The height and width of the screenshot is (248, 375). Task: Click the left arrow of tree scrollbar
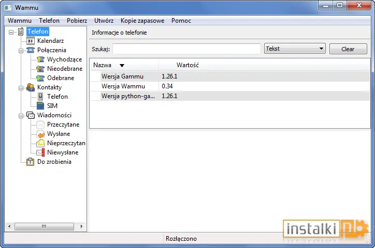coord(9,226)
